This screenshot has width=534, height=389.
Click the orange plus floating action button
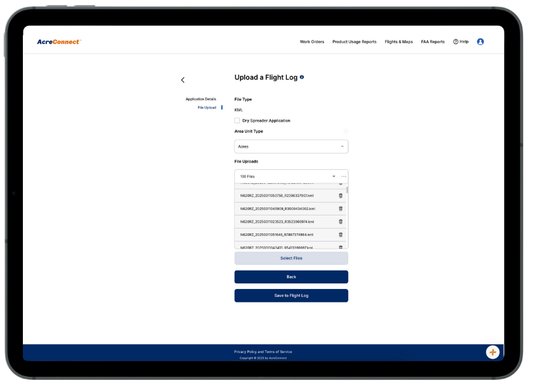[493, 352]
